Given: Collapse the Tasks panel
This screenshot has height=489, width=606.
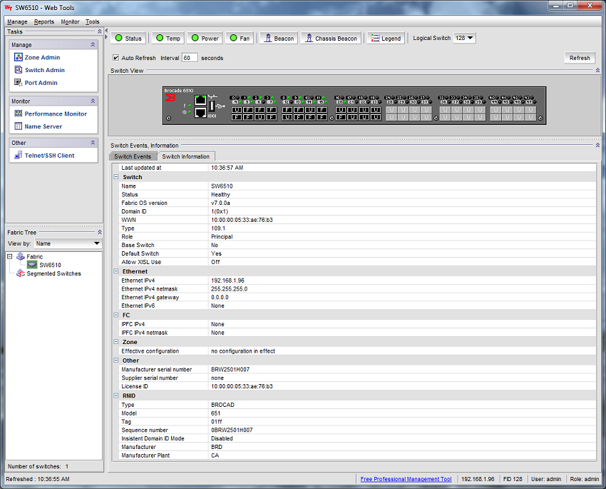Looking at the screenshot, I should click(100, 31).
